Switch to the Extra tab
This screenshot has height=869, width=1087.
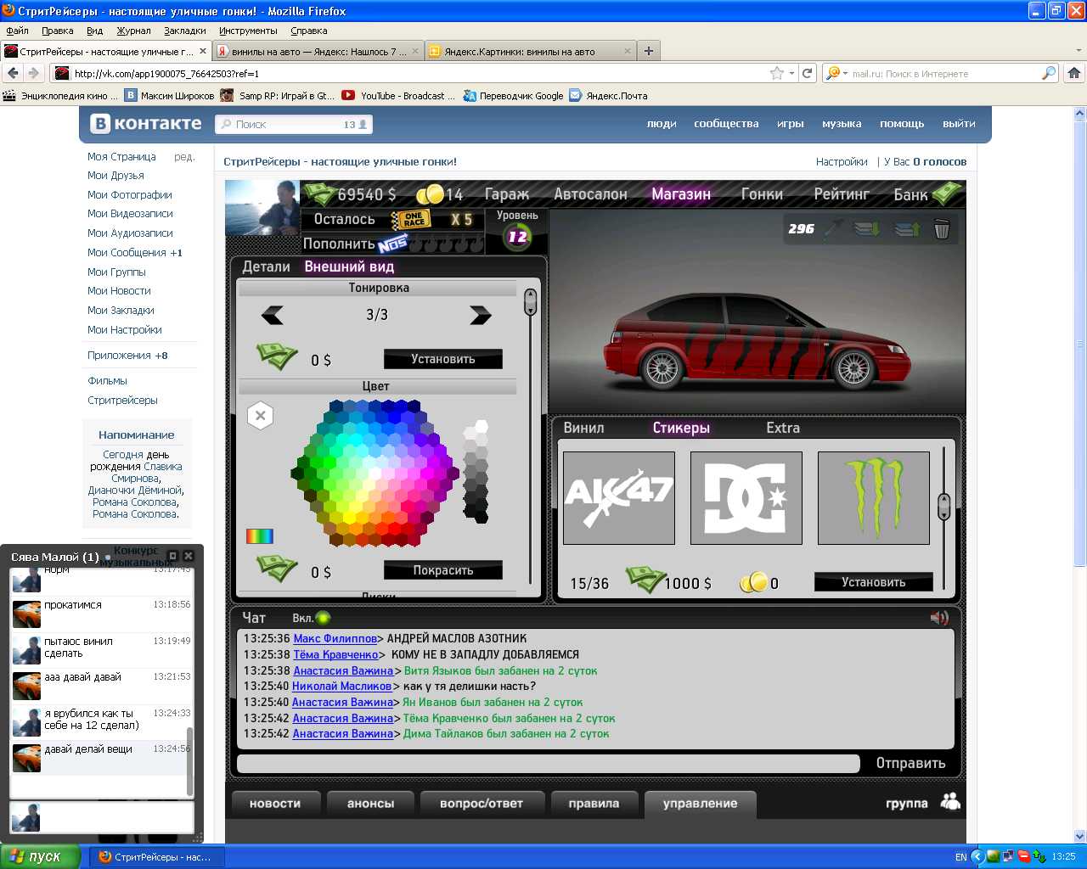pos(783,428)
